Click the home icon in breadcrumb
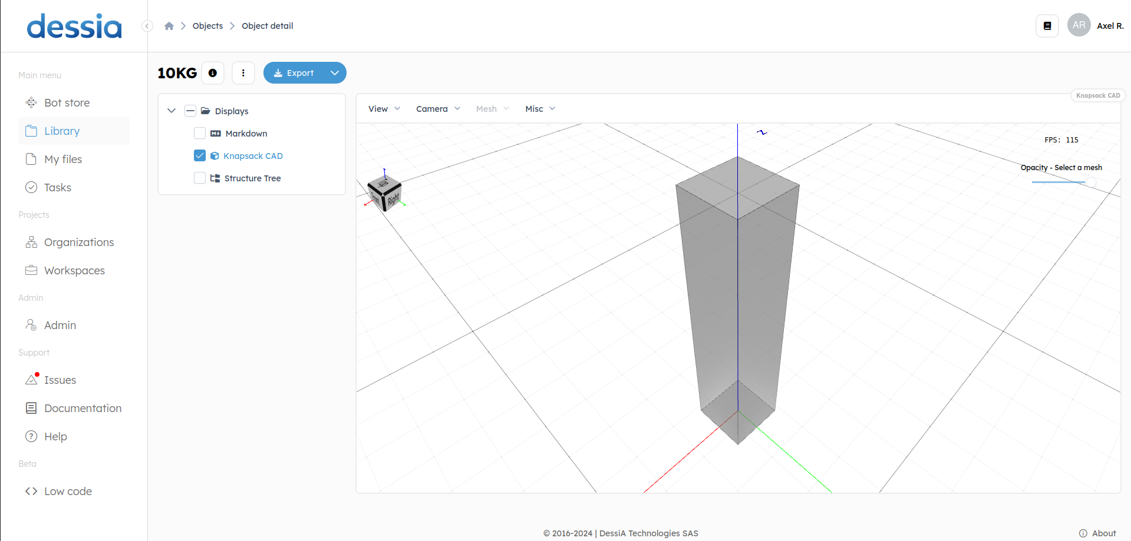 click(x=169, y=26)
